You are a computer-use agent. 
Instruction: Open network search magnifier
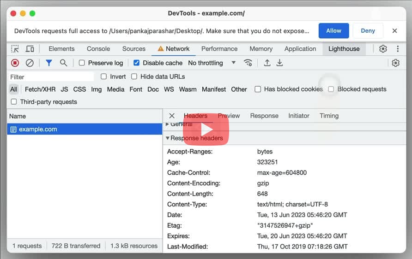point(63,63)
